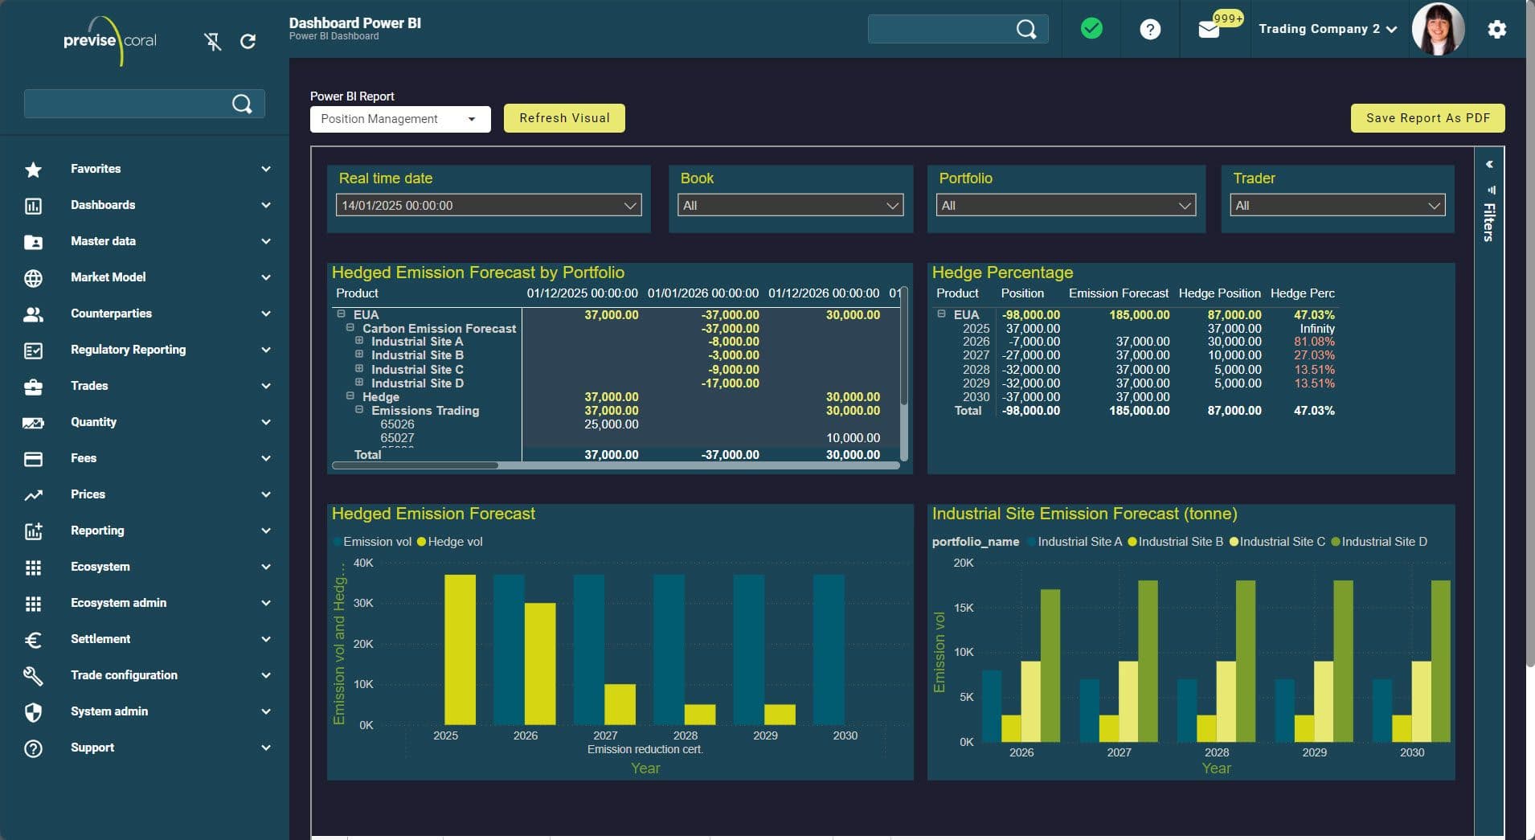Click the Market Model globe icon
The image size is (1535, 840).
coord(33,278)
